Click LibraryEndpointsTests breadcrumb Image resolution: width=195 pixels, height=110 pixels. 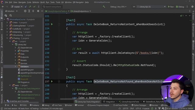pos(129,102)
